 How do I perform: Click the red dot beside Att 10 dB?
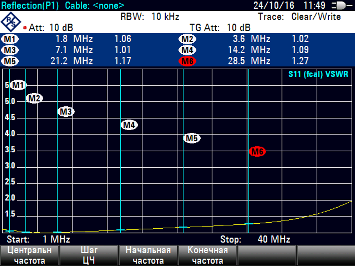[25, 28]
